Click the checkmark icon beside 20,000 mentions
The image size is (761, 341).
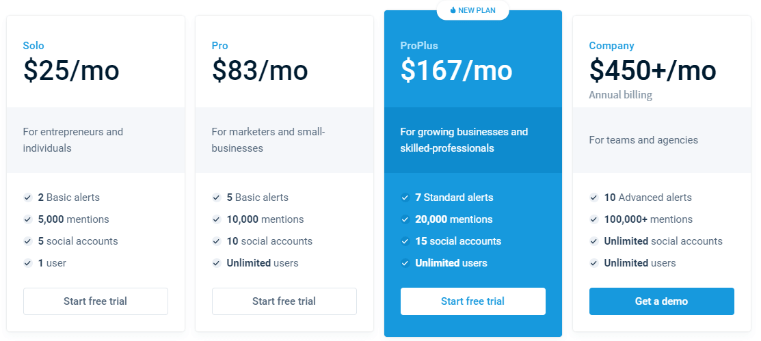[x=405, y=219]
